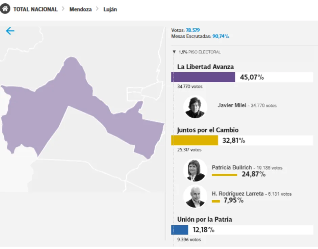Viewport: 318px width, 249px height.
Task: Click La Libertad Avanza purple bar
Action: [x=203, y=77]
